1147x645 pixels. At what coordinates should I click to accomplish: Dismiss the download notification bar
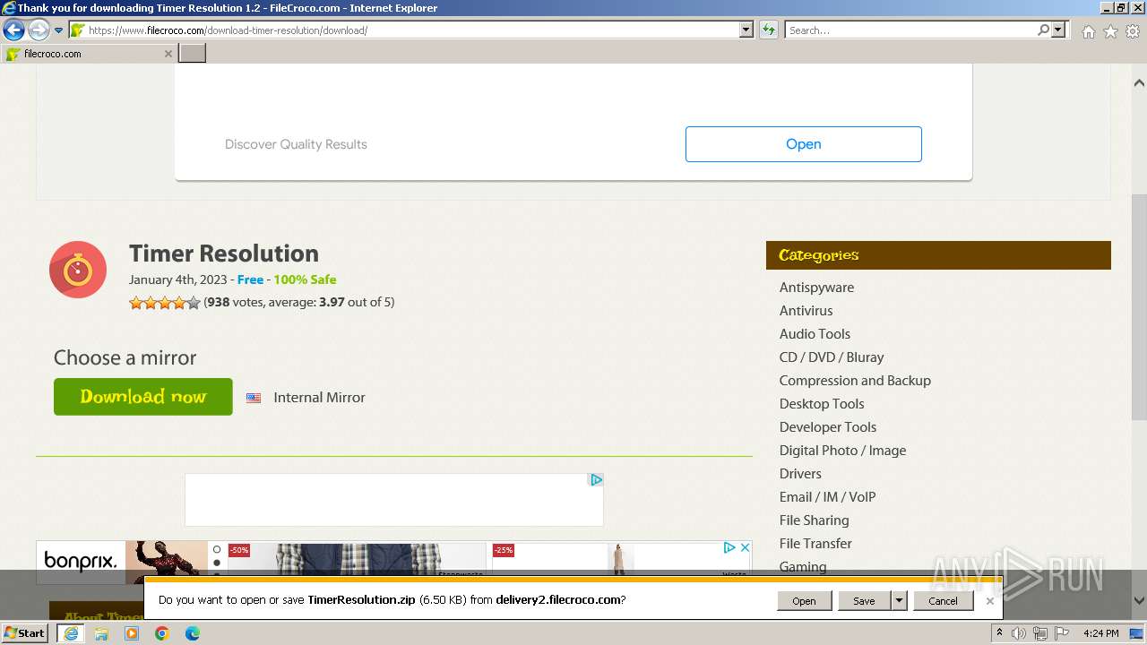[x=989, y=601]
